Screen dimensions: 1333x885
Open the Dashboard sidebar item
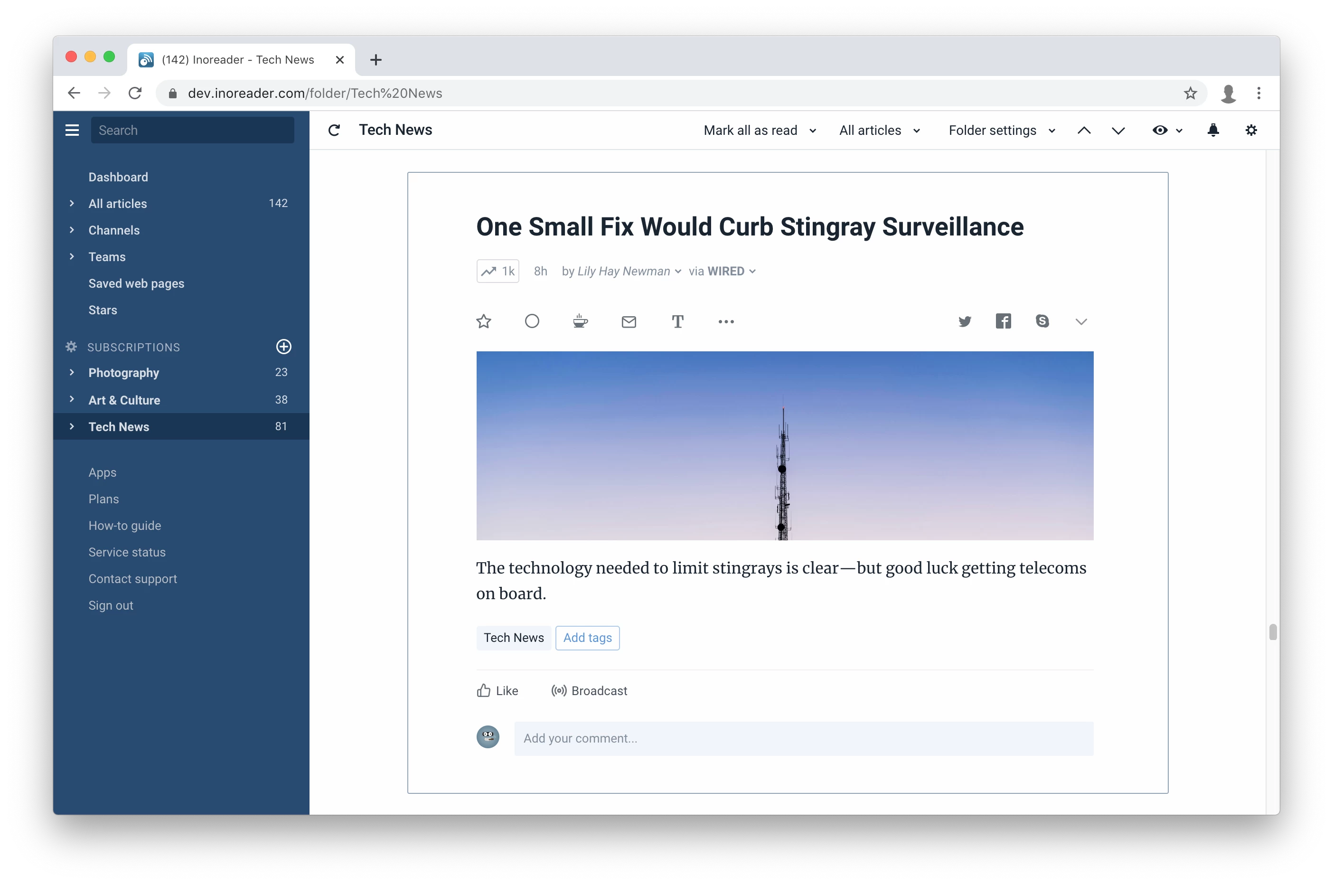click(118, 177)
